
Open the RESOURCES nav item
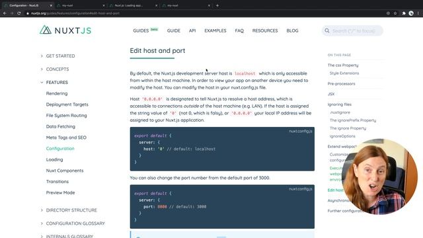click(265, 31)
